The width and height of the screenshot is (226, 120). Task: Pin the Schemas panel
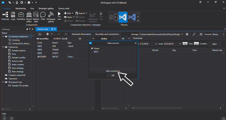[30, 29]
